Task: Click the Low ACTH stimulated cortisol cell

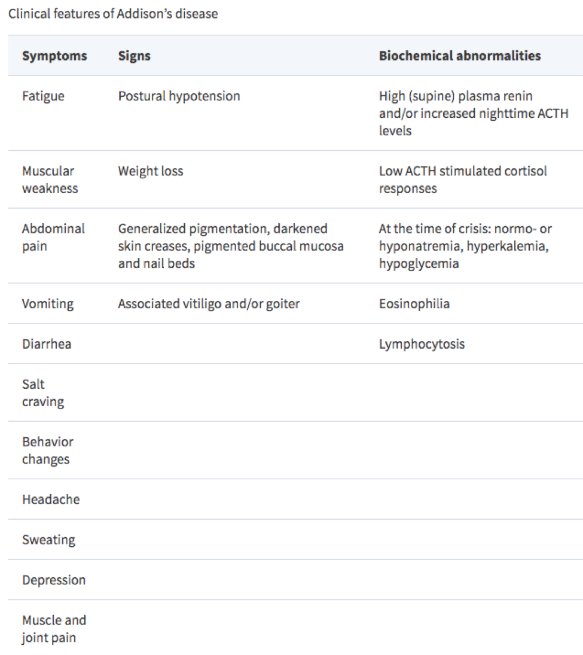Action: tap(463, 179)
